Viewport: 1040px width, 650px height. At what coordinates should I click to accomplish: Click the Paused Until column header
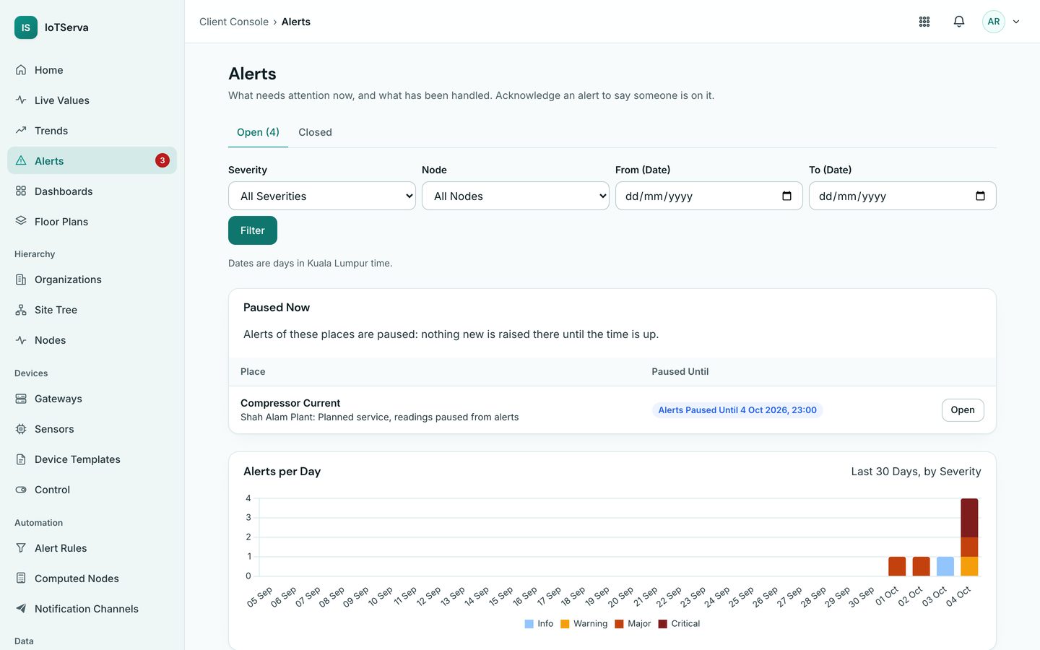(x=680, y=371)
